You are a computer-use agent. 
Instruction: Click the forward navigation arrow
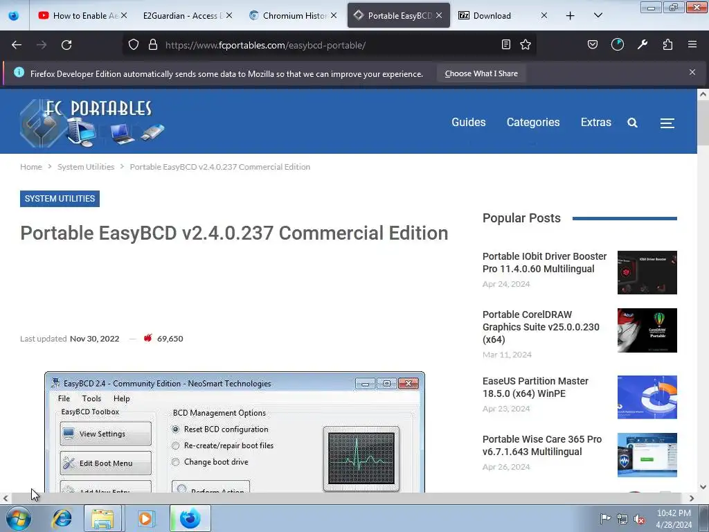coord(42,45)
